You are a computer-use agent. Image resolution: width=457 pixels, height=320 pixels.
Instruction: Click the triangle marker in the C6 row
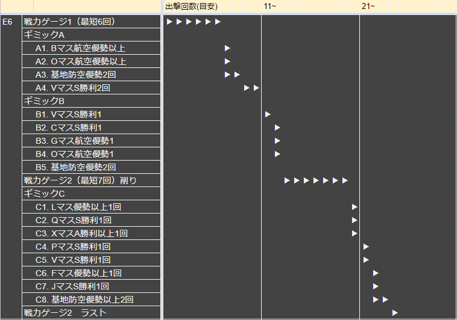tap(376, 273)
